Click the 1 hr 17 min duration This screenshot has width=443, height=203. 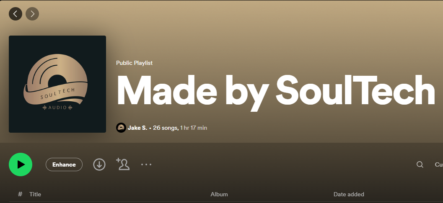tap(194, 128)
